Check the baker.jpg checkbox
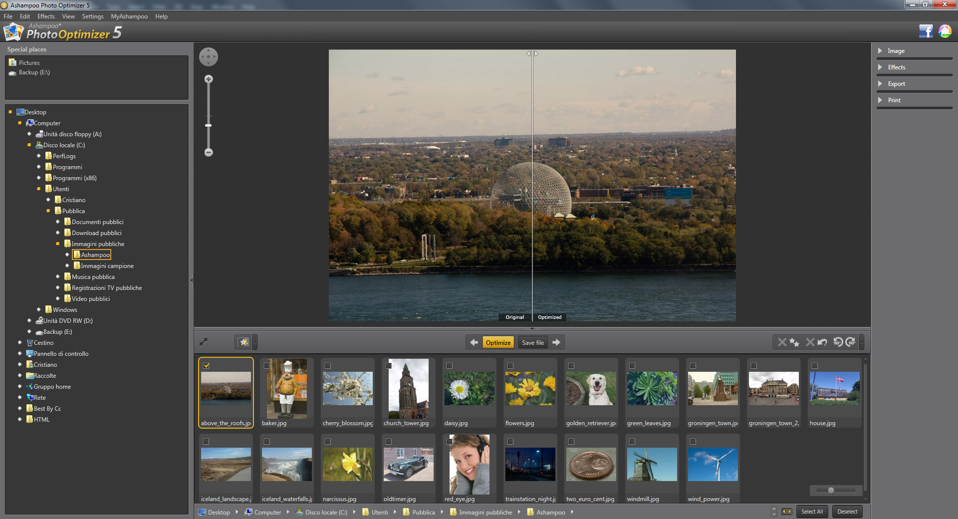Screen dimensions: 958x519 coord(267,366)
